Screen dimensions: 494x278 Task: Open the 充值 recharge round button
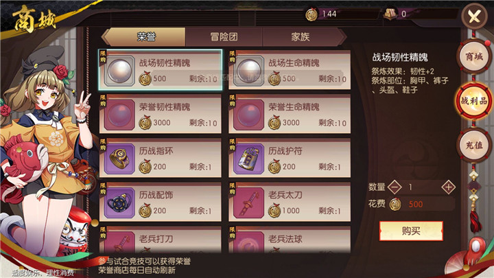(x=474, y=146)
